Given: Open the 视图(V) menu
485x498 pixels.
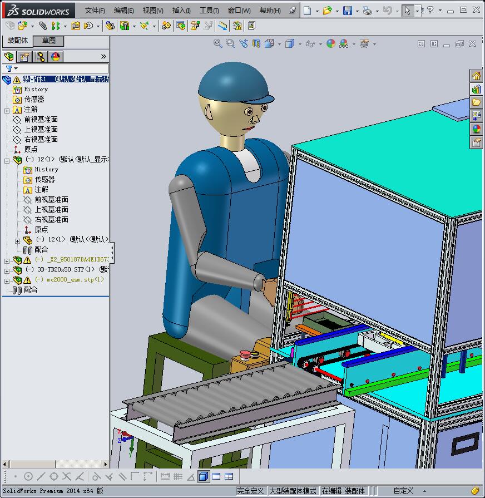Looking at the screenshot, I should click(x=153, y=11).
